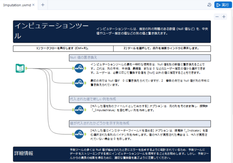Click the banner description mentioning '(Null 値など)'

click(x=152, y=31)
